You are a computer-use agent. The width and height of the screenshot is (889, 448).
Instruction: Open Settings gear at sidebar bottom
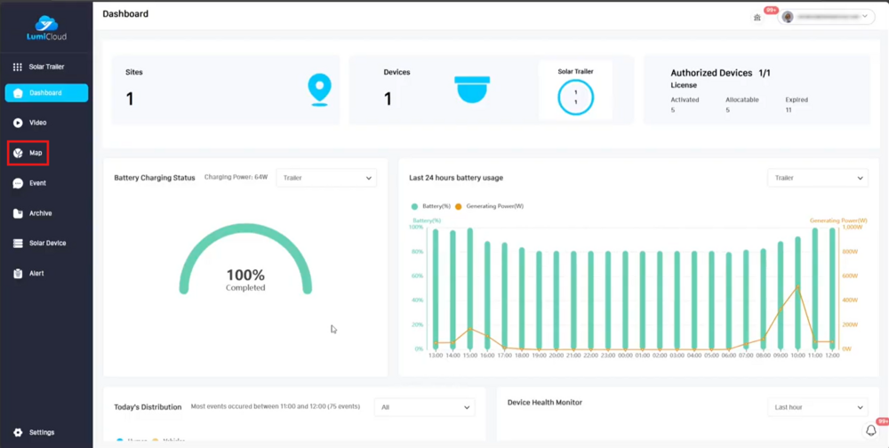point(18,433)
